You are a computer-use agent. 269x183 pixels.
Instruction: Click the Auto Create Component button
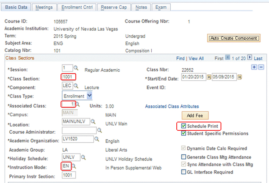(234, 38)
